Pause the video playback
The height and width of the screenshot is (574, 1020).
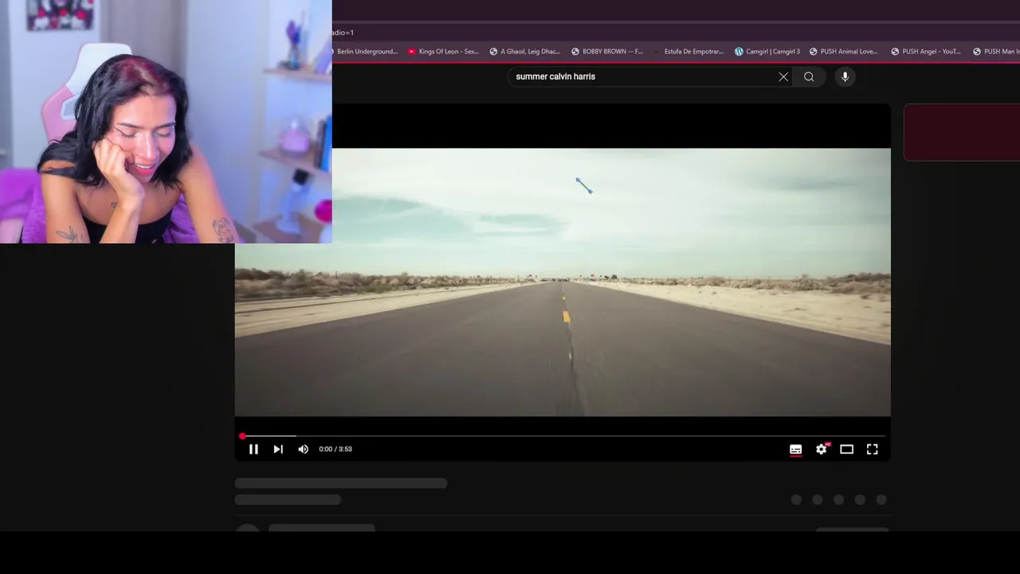coord(253,450)
